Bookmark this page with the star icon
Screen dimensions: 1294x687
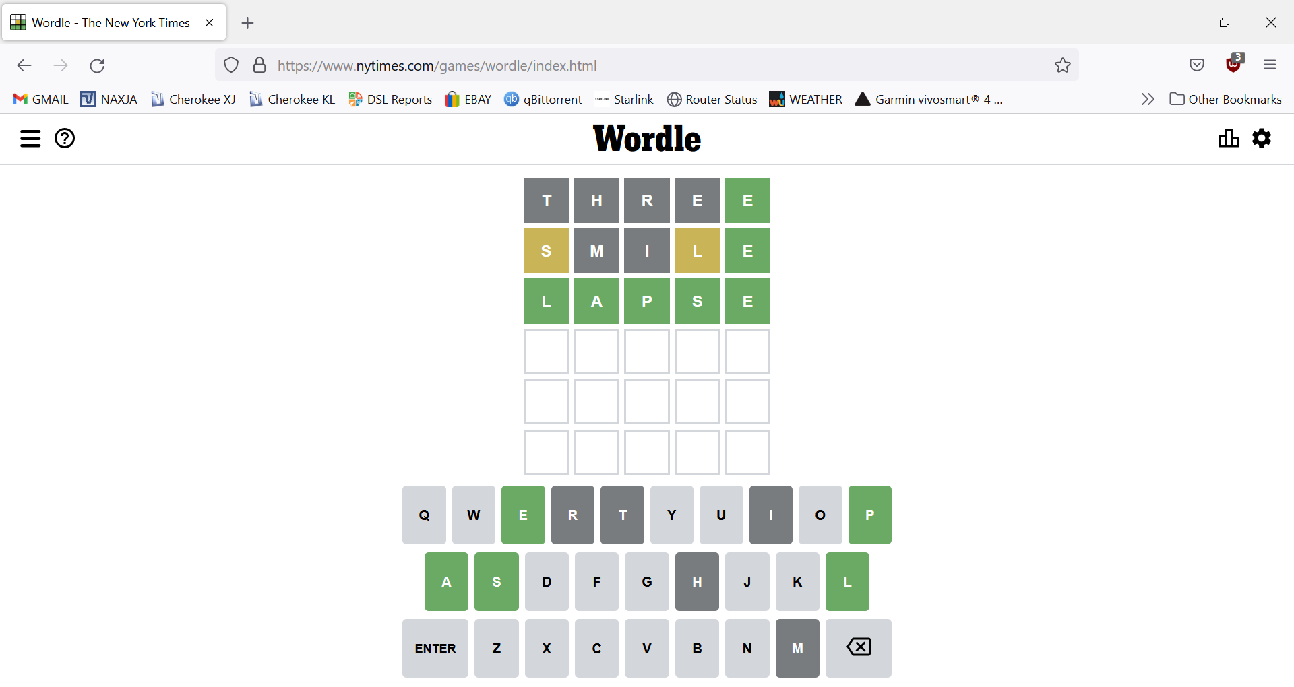pyautogui.click(x=1063, y=65)
